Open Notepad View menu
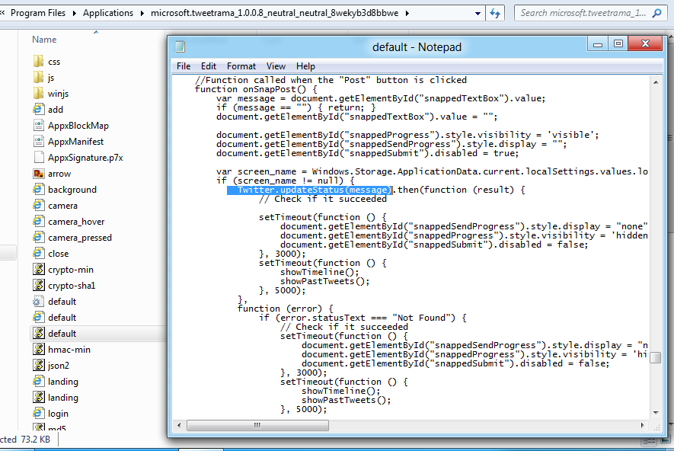The width and height of the screenshot is (674, 451). [276, 66]
